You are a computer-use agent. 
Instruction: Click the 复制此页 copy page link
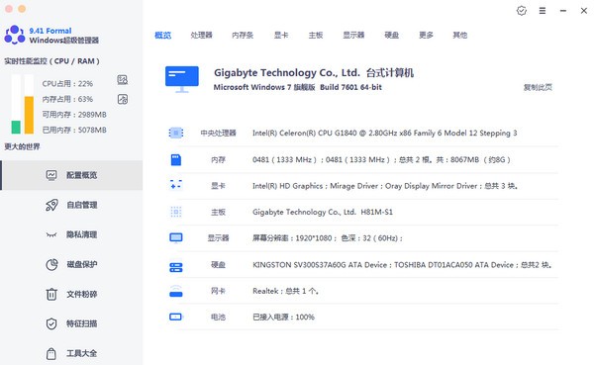pos(538,87)
